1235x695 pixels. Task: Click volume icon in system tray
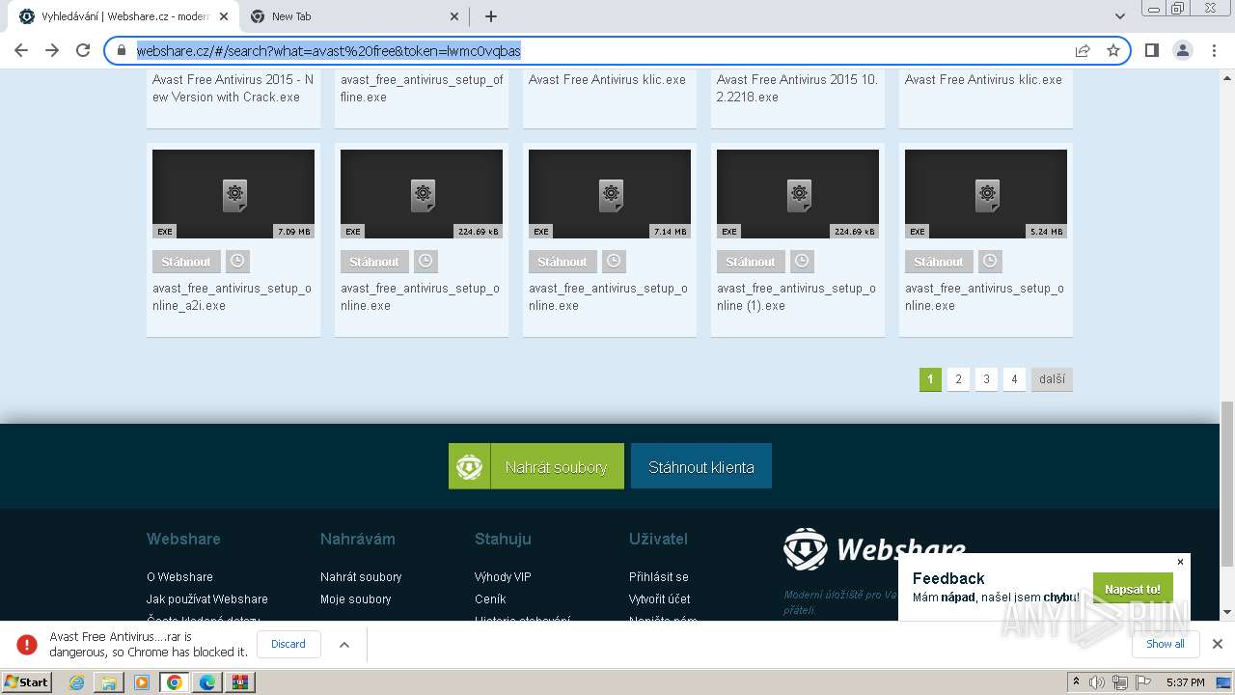coord(1097,682)
